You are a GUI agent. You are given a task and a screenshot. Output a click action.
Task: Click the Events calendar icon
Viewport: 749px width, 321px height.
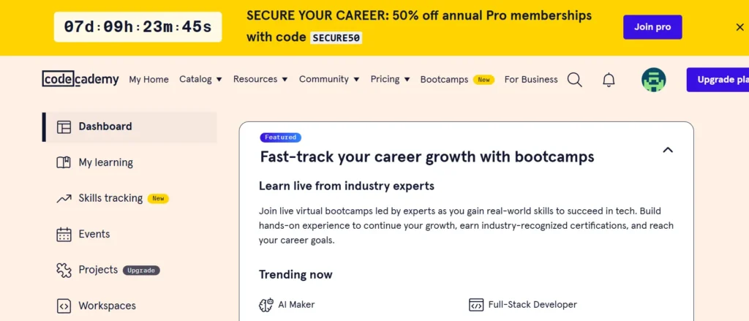coord(64,234)
